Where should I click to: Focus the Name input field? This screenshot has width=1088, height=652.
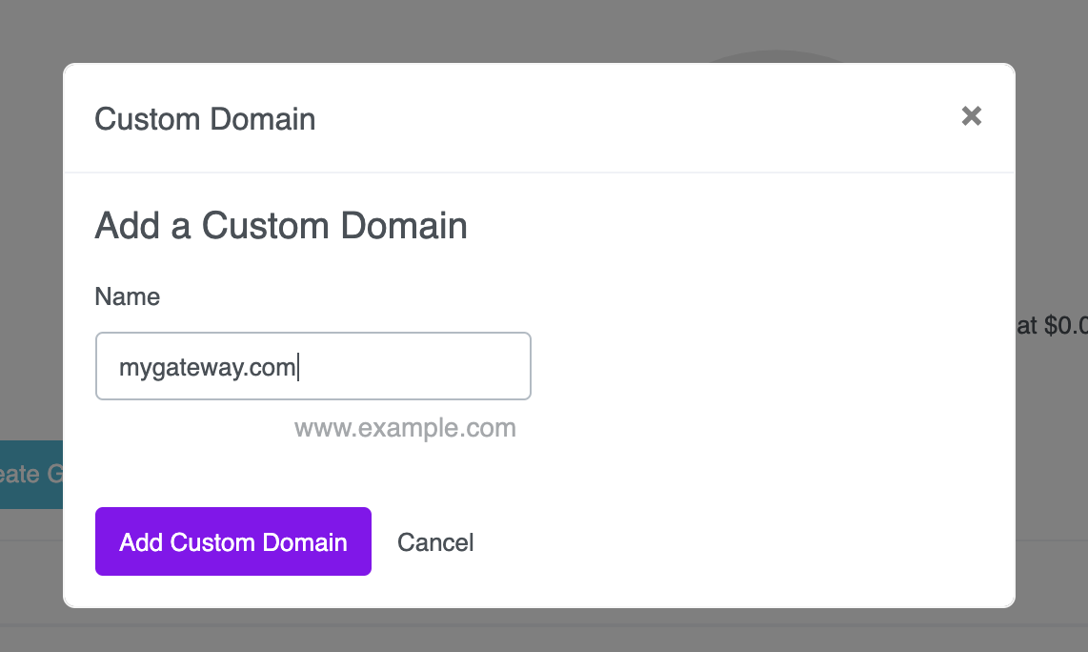(x=312, y=366)
